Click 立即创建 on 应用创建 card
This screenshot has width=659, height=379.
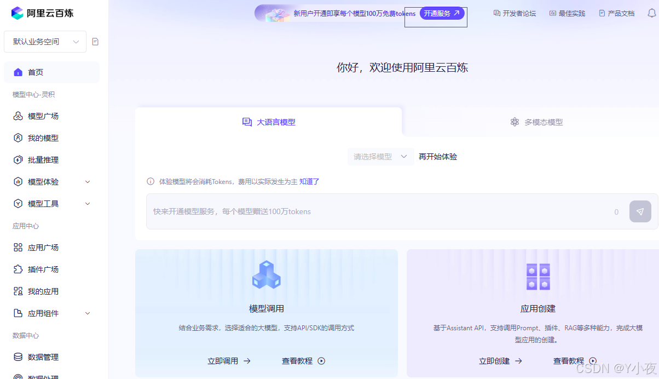click(500, 361)
